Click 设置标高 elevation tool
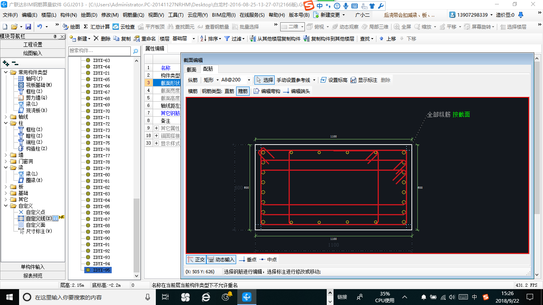 (x=334, y=80)
